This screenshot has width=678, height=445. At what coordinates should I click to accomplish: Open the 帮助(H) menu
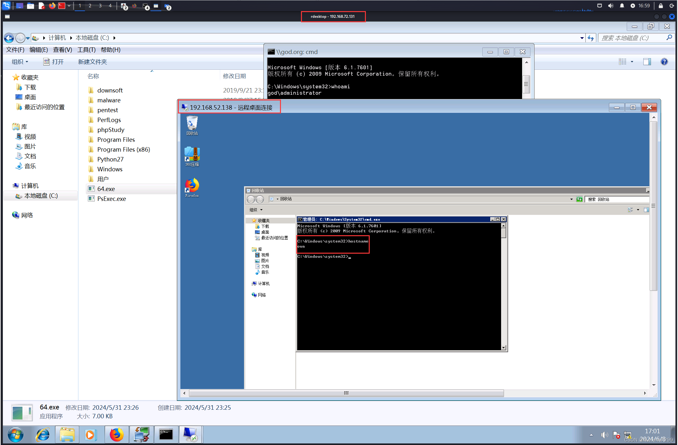click(x=110, y=50)
